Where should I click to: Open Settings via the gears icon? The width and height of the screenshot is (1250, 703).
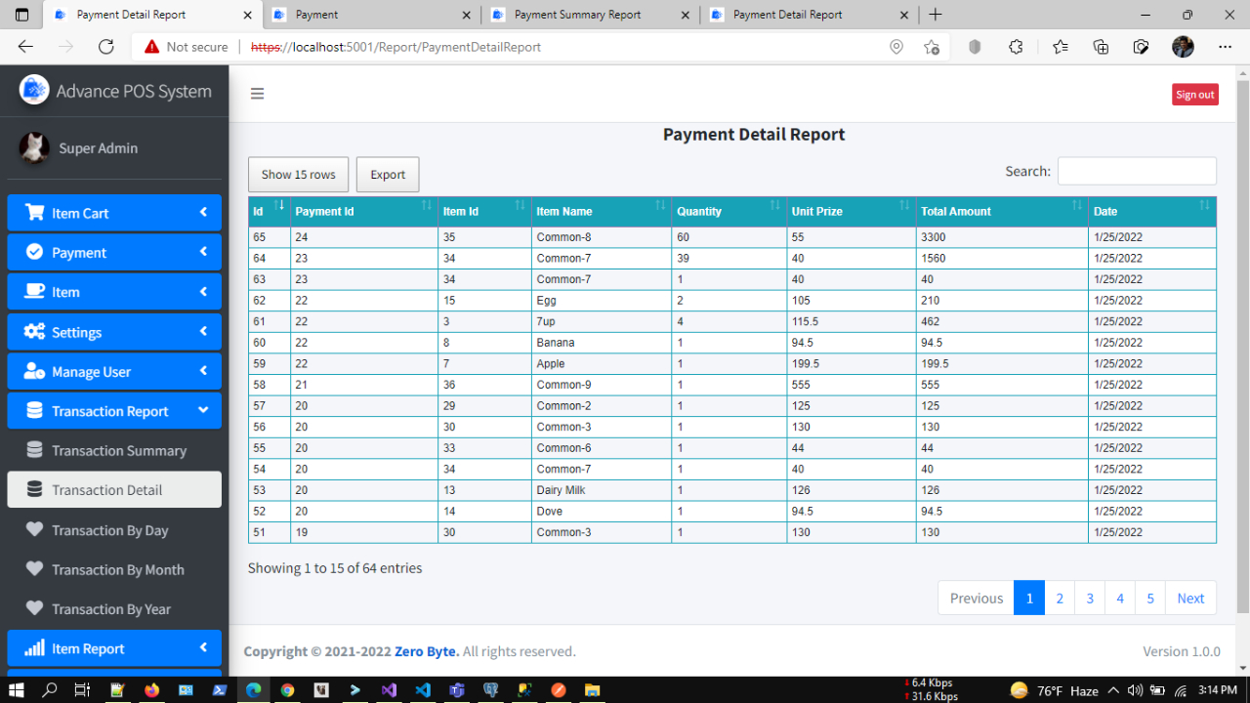[32, 331]
